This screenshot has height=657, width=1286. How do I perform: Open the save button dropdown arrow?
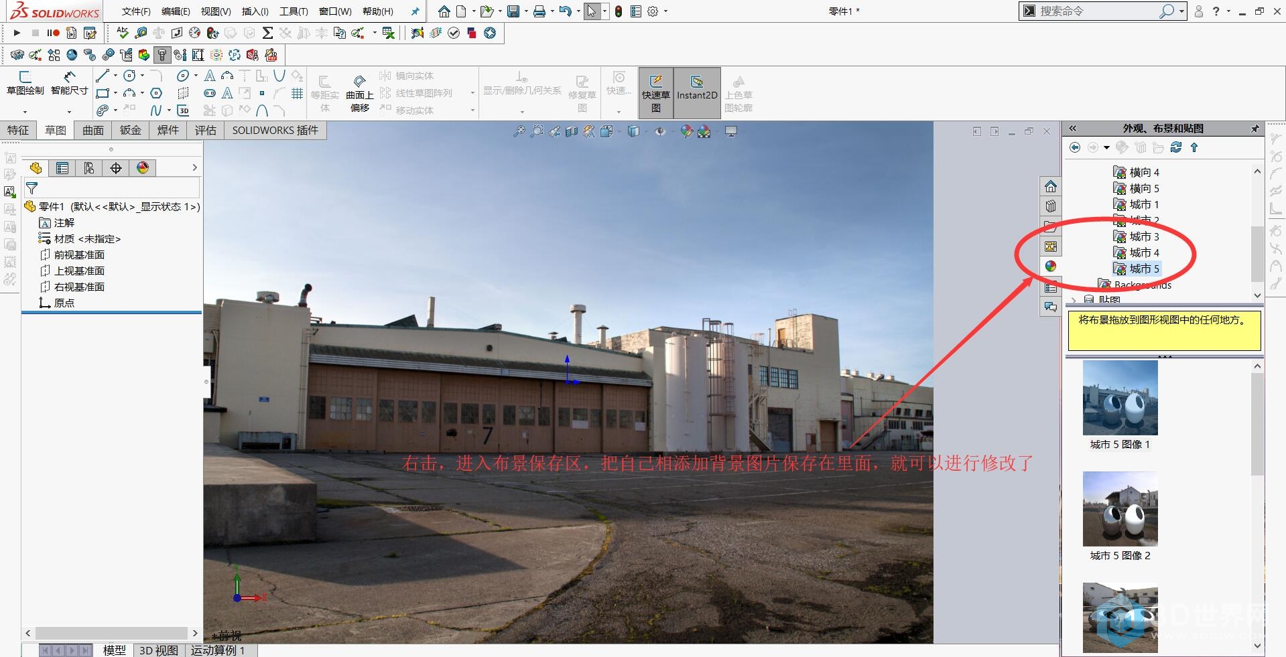tap(526, 11)
